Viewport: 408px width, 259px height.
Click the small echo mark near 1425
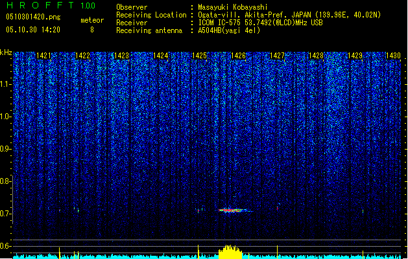(x=198, y=210)
